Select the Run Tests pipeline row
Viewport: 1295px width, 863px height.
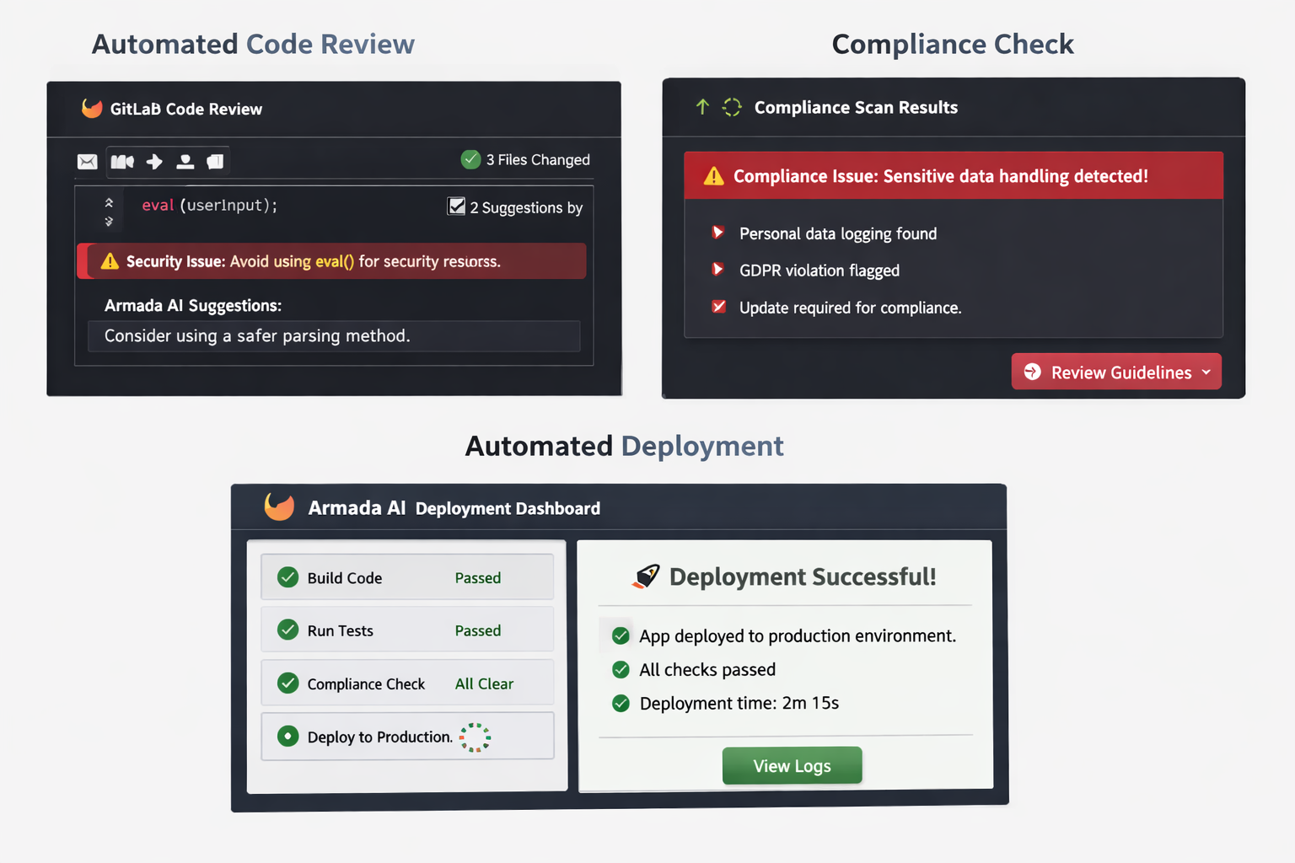click(x=407, y=630)
